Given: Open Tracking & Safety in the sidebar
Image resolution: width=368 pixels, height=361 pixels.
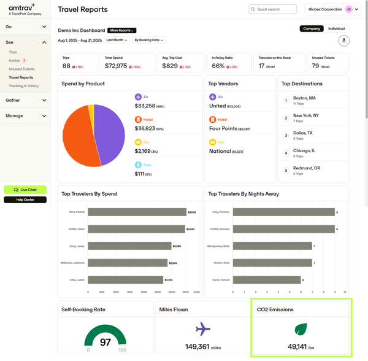Looking at the screenshot, I should coord(23,86).
